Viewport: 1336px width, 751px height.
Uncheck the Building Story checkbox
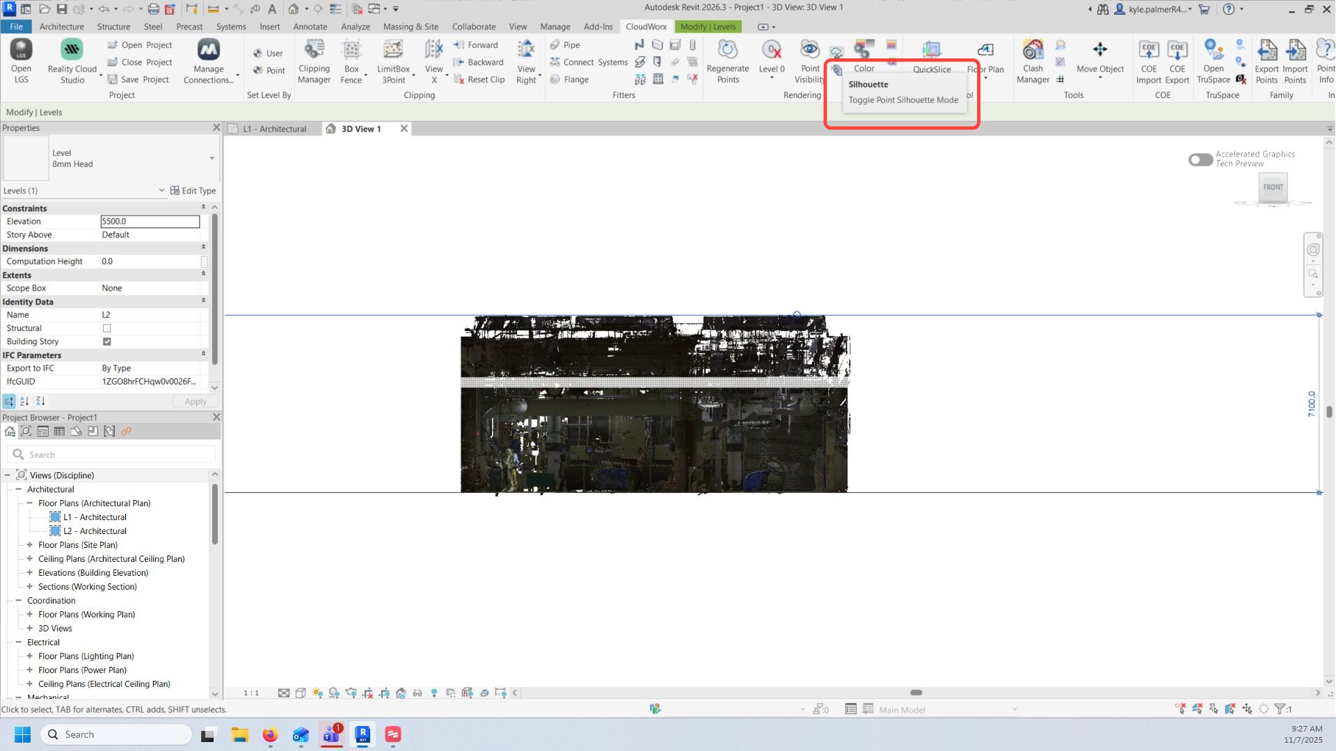pos(106,341)
